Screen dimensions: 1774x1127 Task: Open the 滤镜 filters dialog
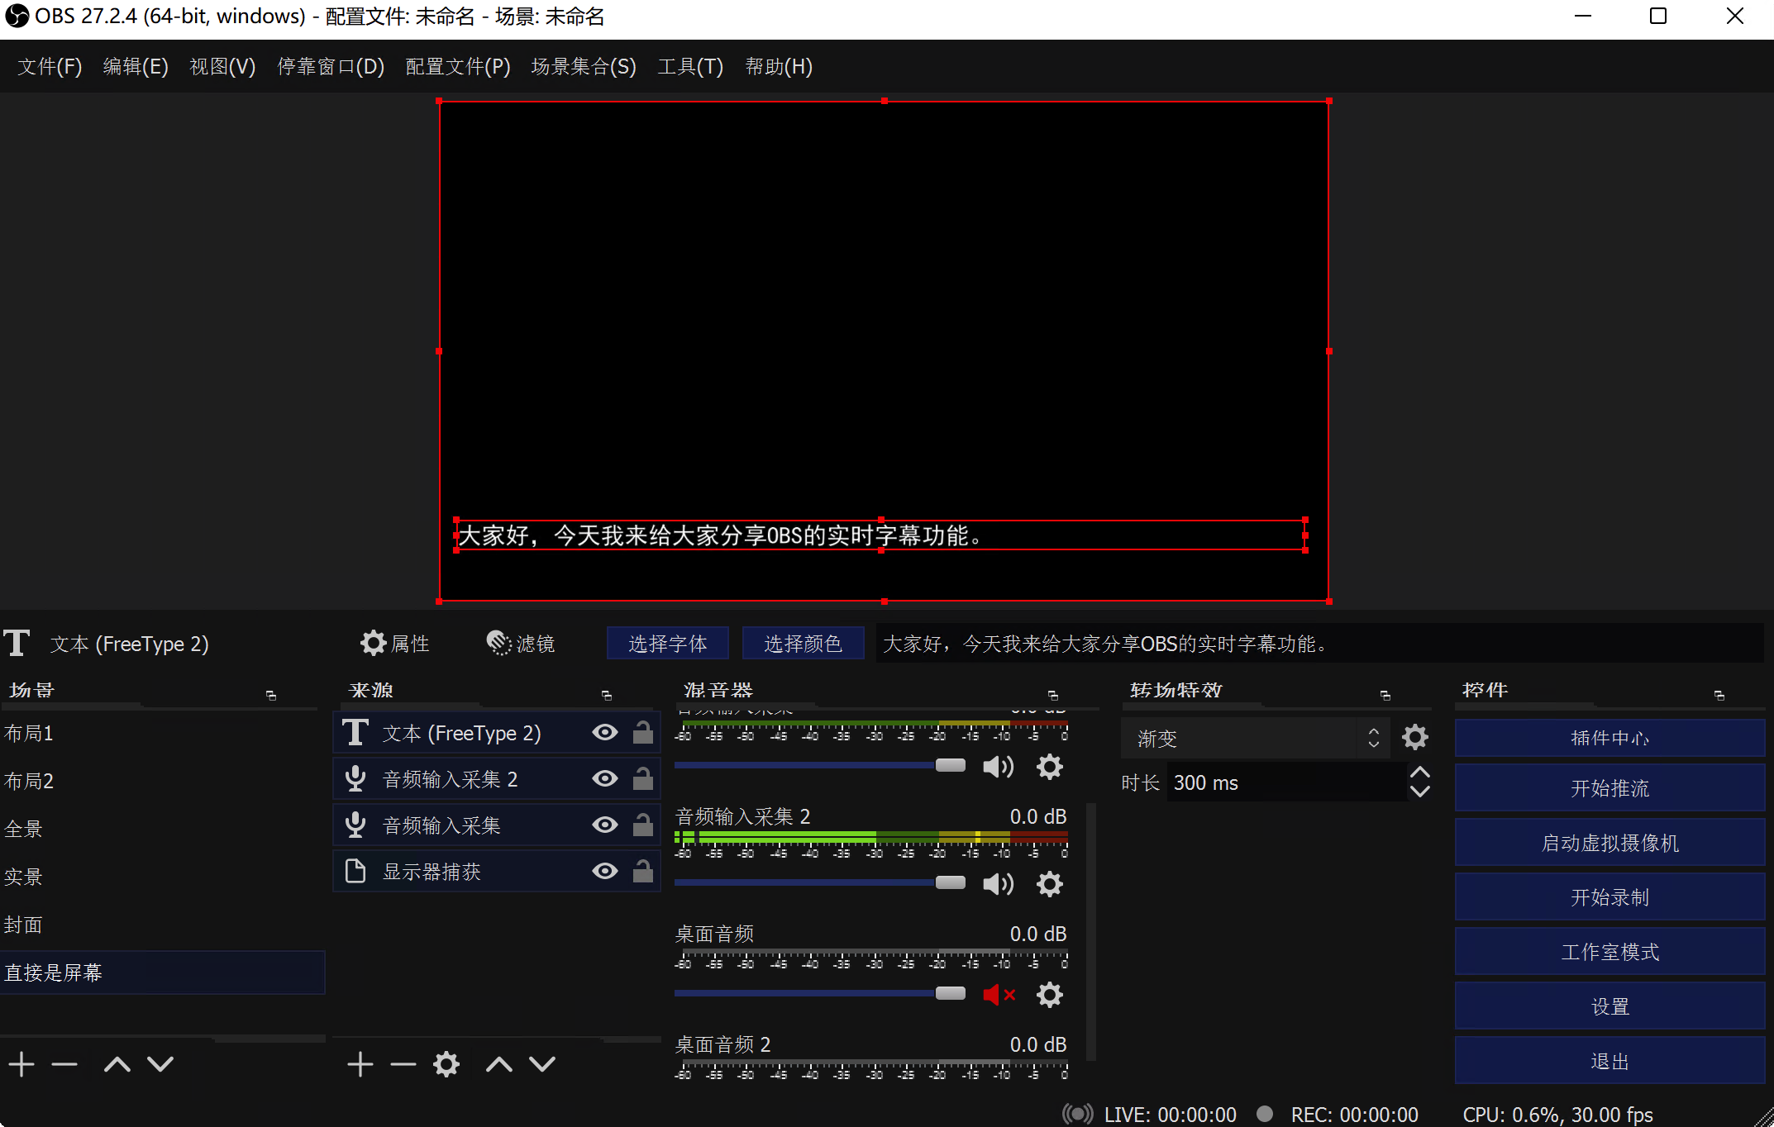(520, 644)
